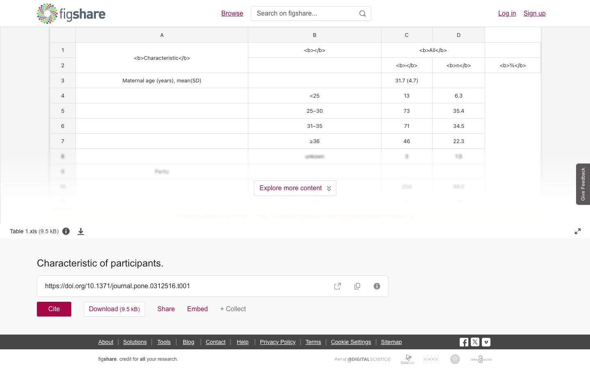Click the search magnifier icon
This screenshot has height=369, width=590.
pos(363,14)
